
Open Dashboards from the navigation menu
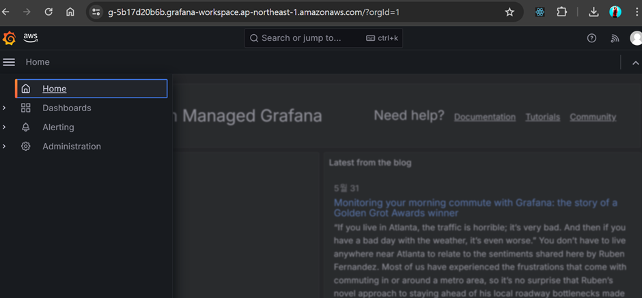pos(67,108)
